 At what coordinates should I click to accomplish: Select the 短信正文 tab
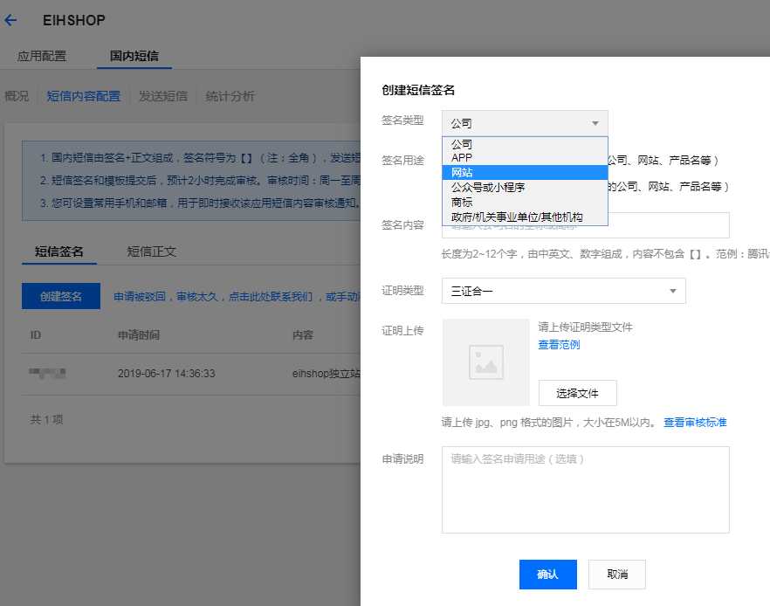(x=151, y=251)
